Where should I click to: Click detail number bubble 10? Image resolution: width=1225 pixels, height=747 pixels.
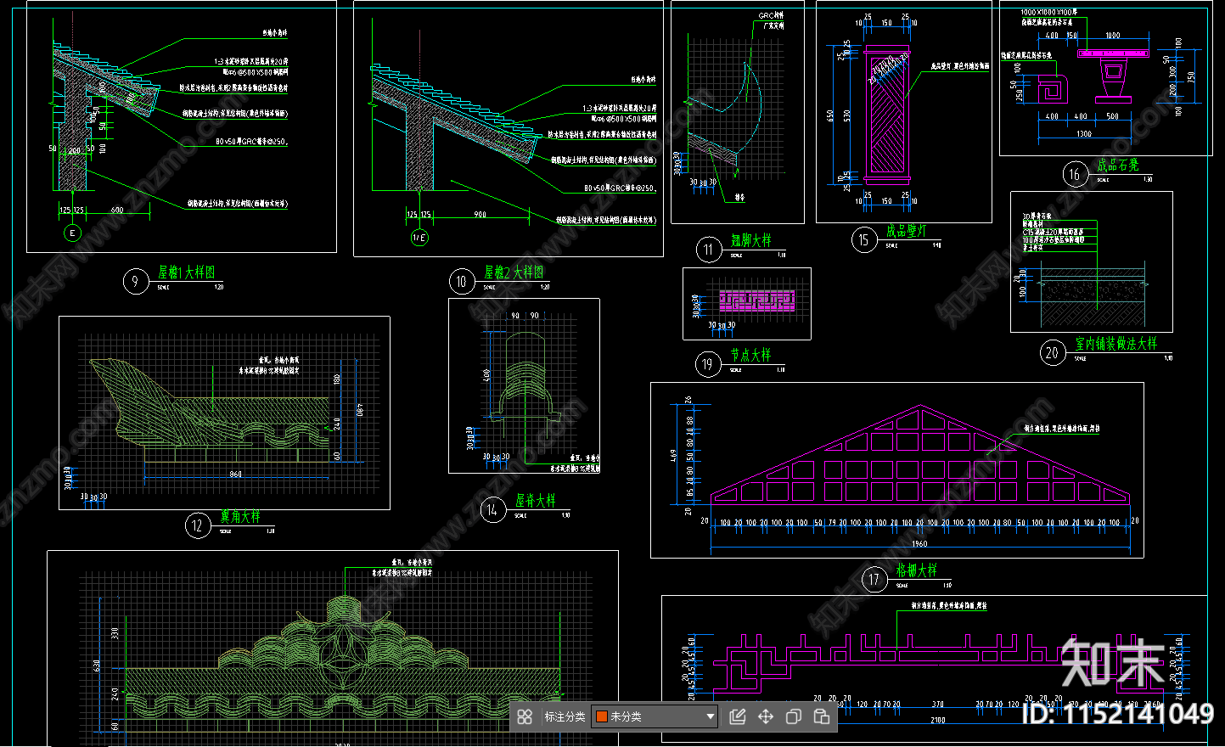[462, 282]
